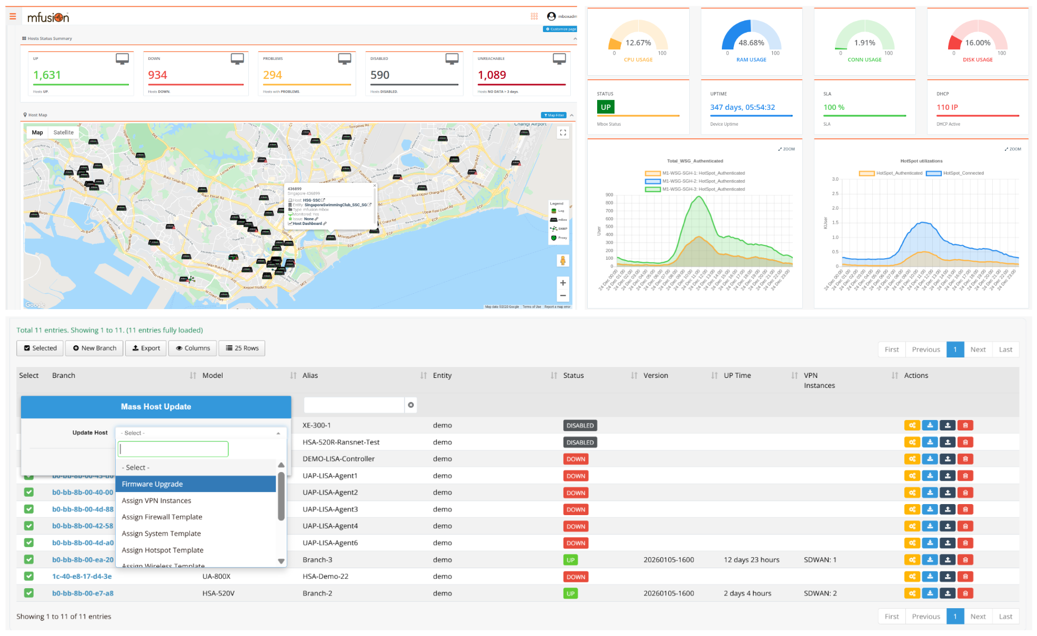
Task: Focus the Alias column filter field
Action: point(354,405)
